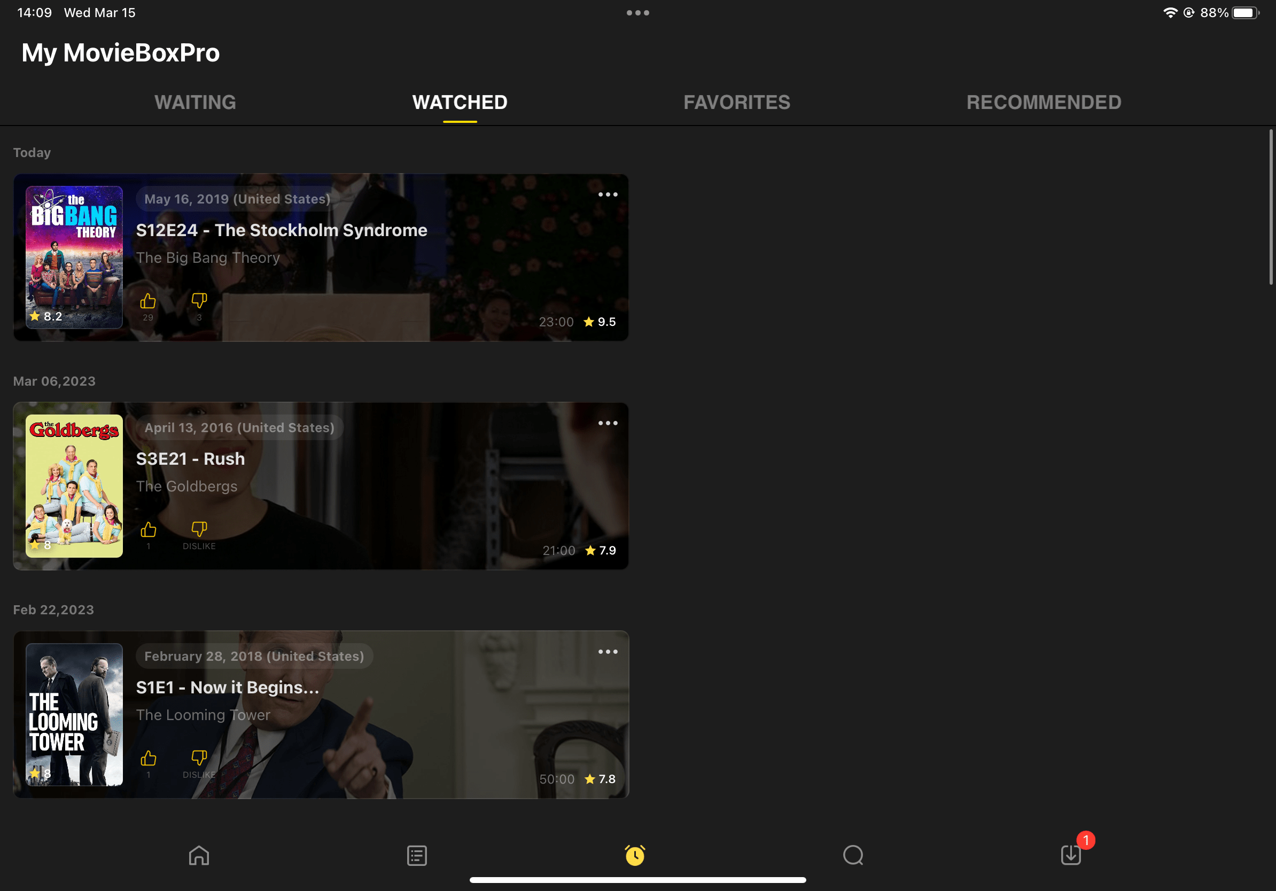
Task: Open Search via the magnifier icon
Action: [853, 855]
